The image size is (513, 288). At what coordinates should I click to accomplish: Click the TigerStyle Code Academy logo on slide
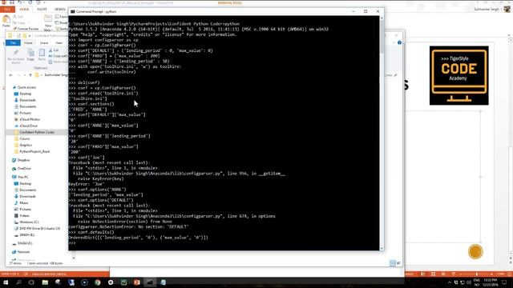pos(458,75)
